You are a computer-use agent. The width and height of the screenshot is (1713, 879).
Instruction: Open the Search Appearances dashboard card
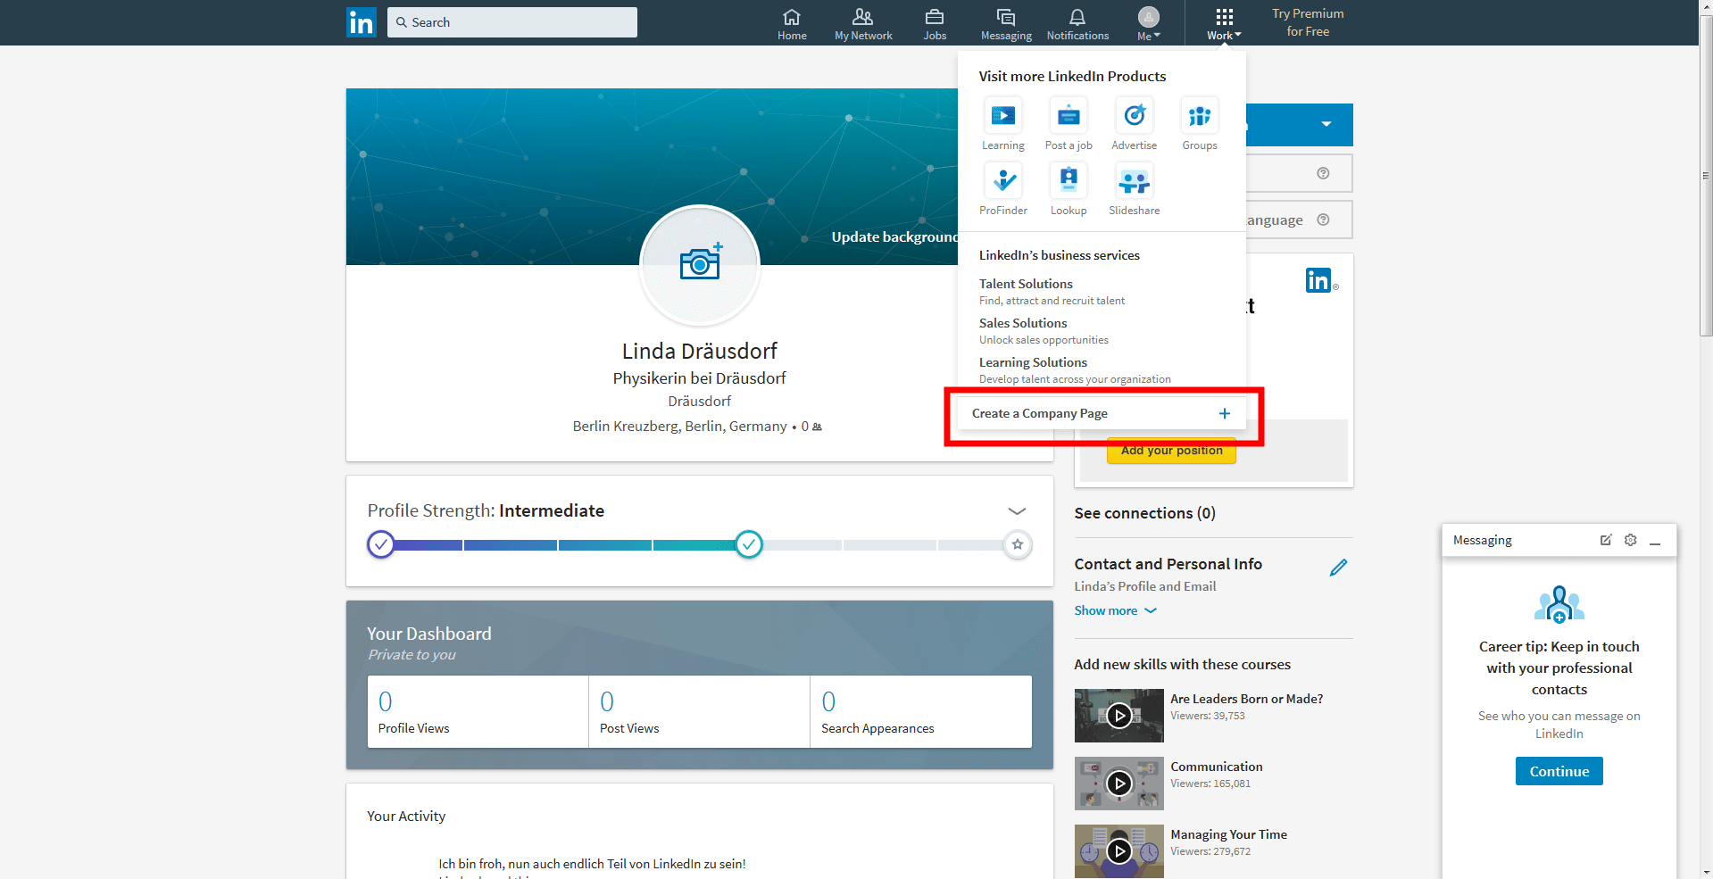(x=921, y=712)
